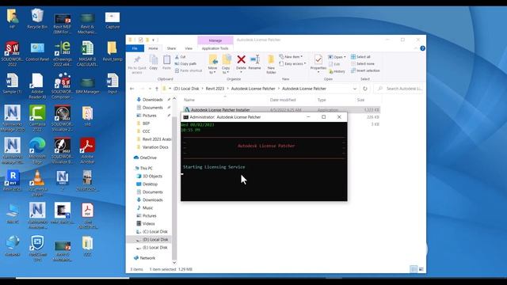
Task: Sort by Date modified column
Action: tap(283, 100)
